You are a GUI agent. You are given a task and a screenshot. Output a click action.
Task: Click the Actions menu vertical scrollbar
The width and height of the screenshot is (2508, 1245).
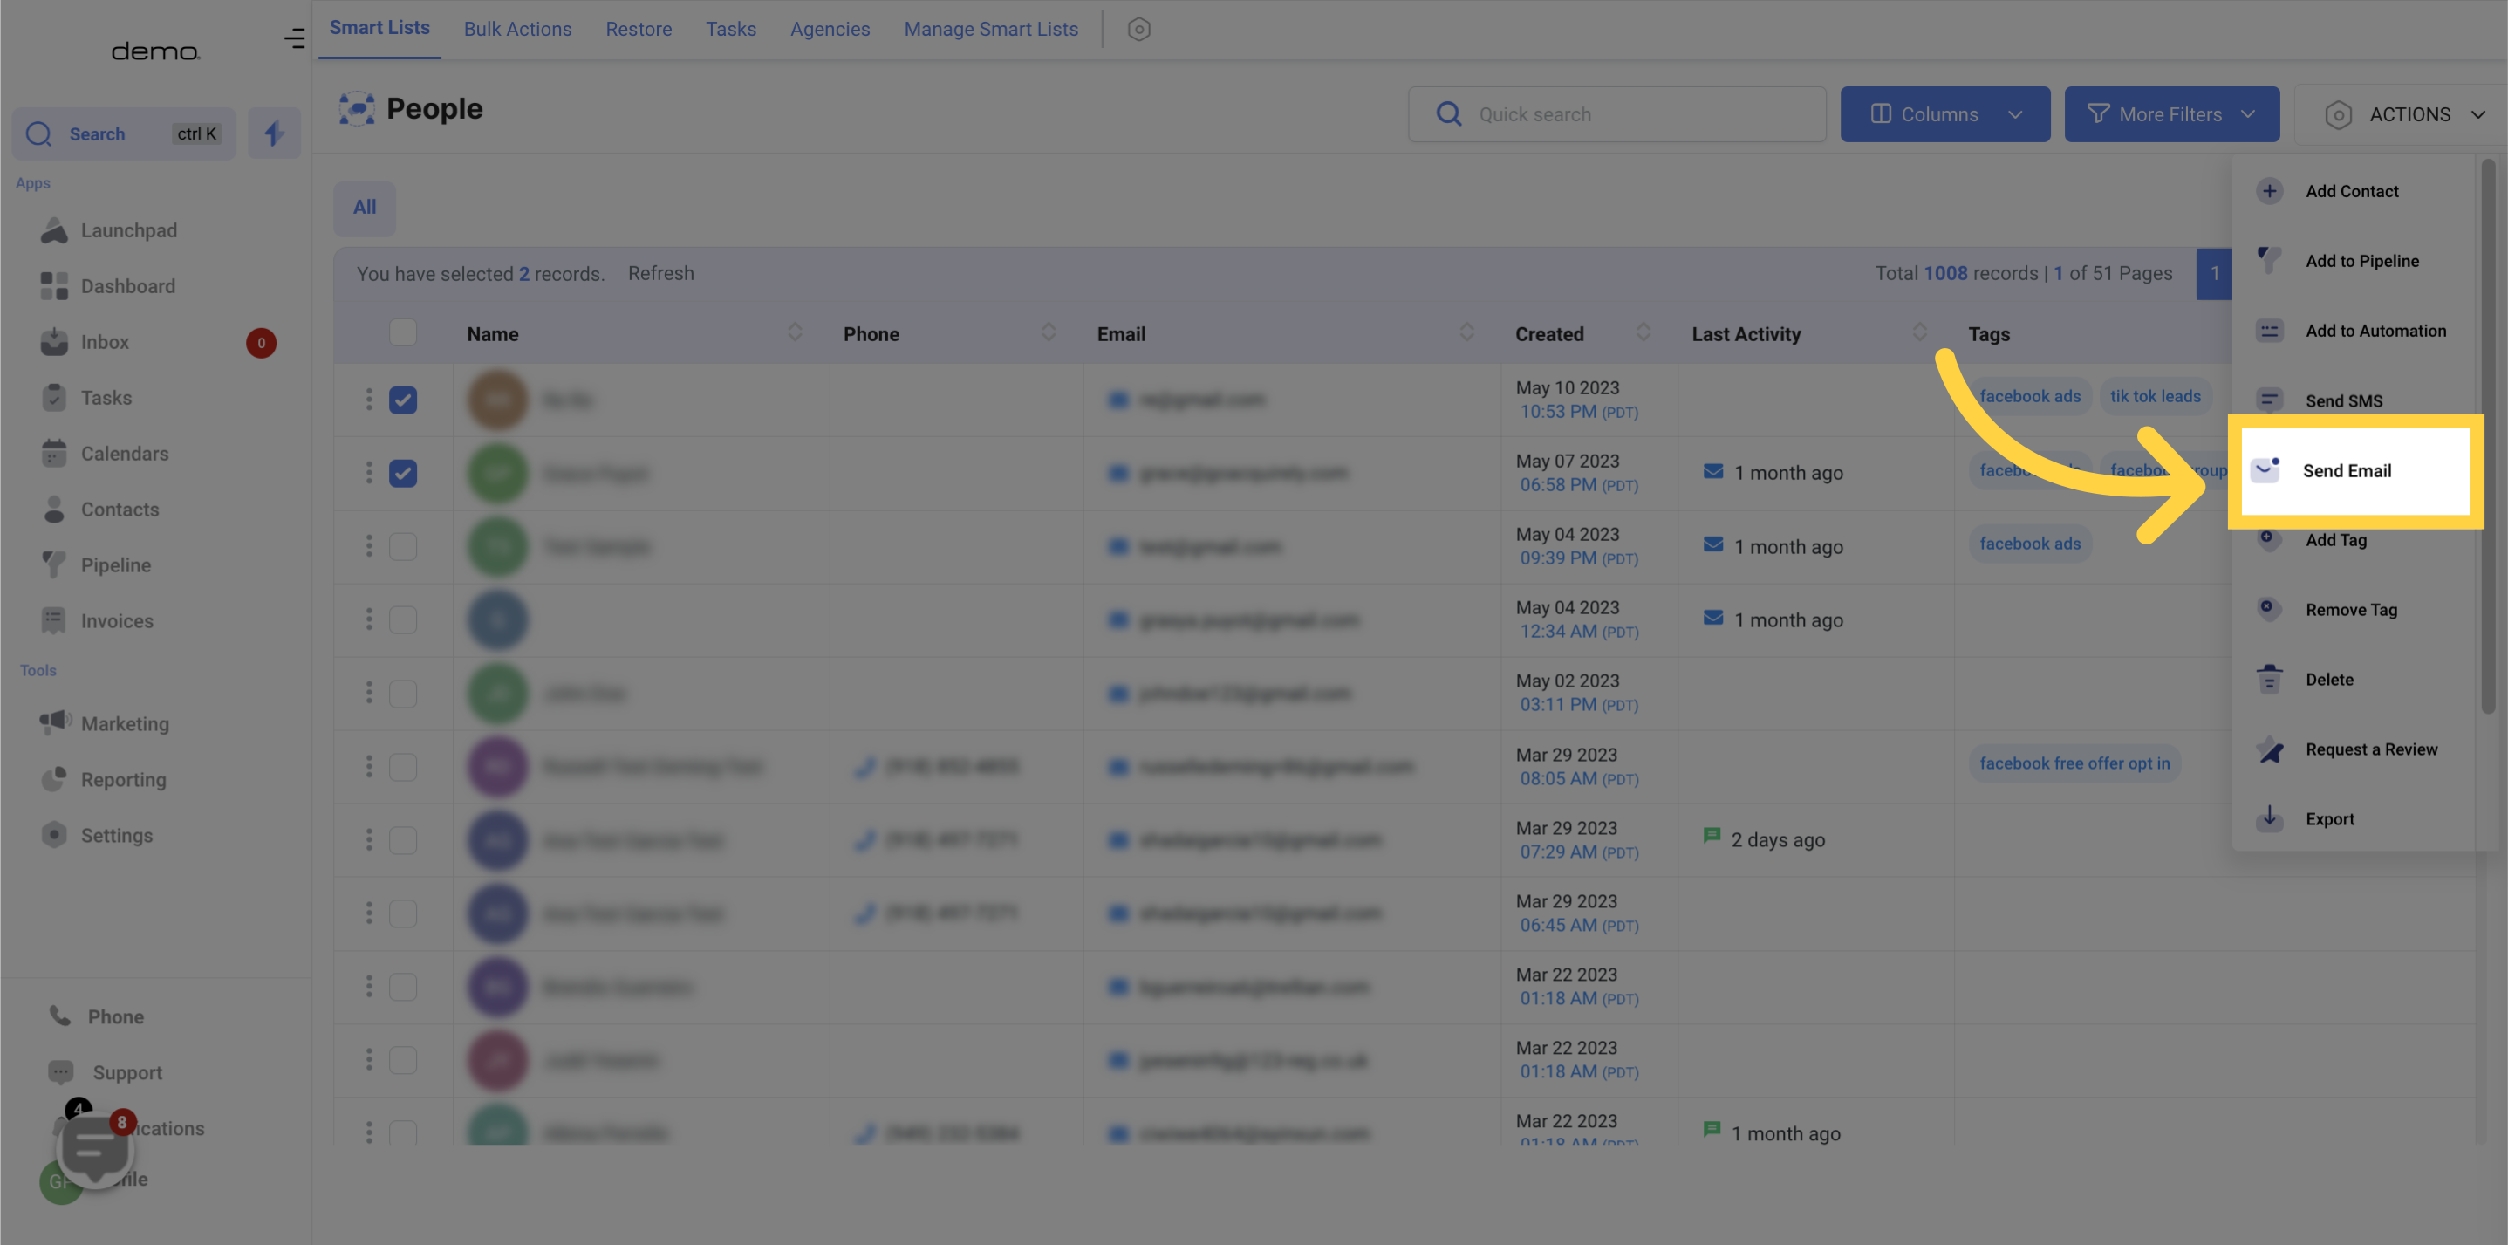[2489, 438]
